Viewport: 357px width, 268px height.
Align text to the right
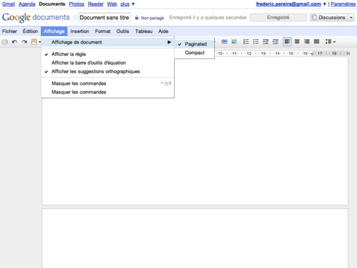(307, 41)
